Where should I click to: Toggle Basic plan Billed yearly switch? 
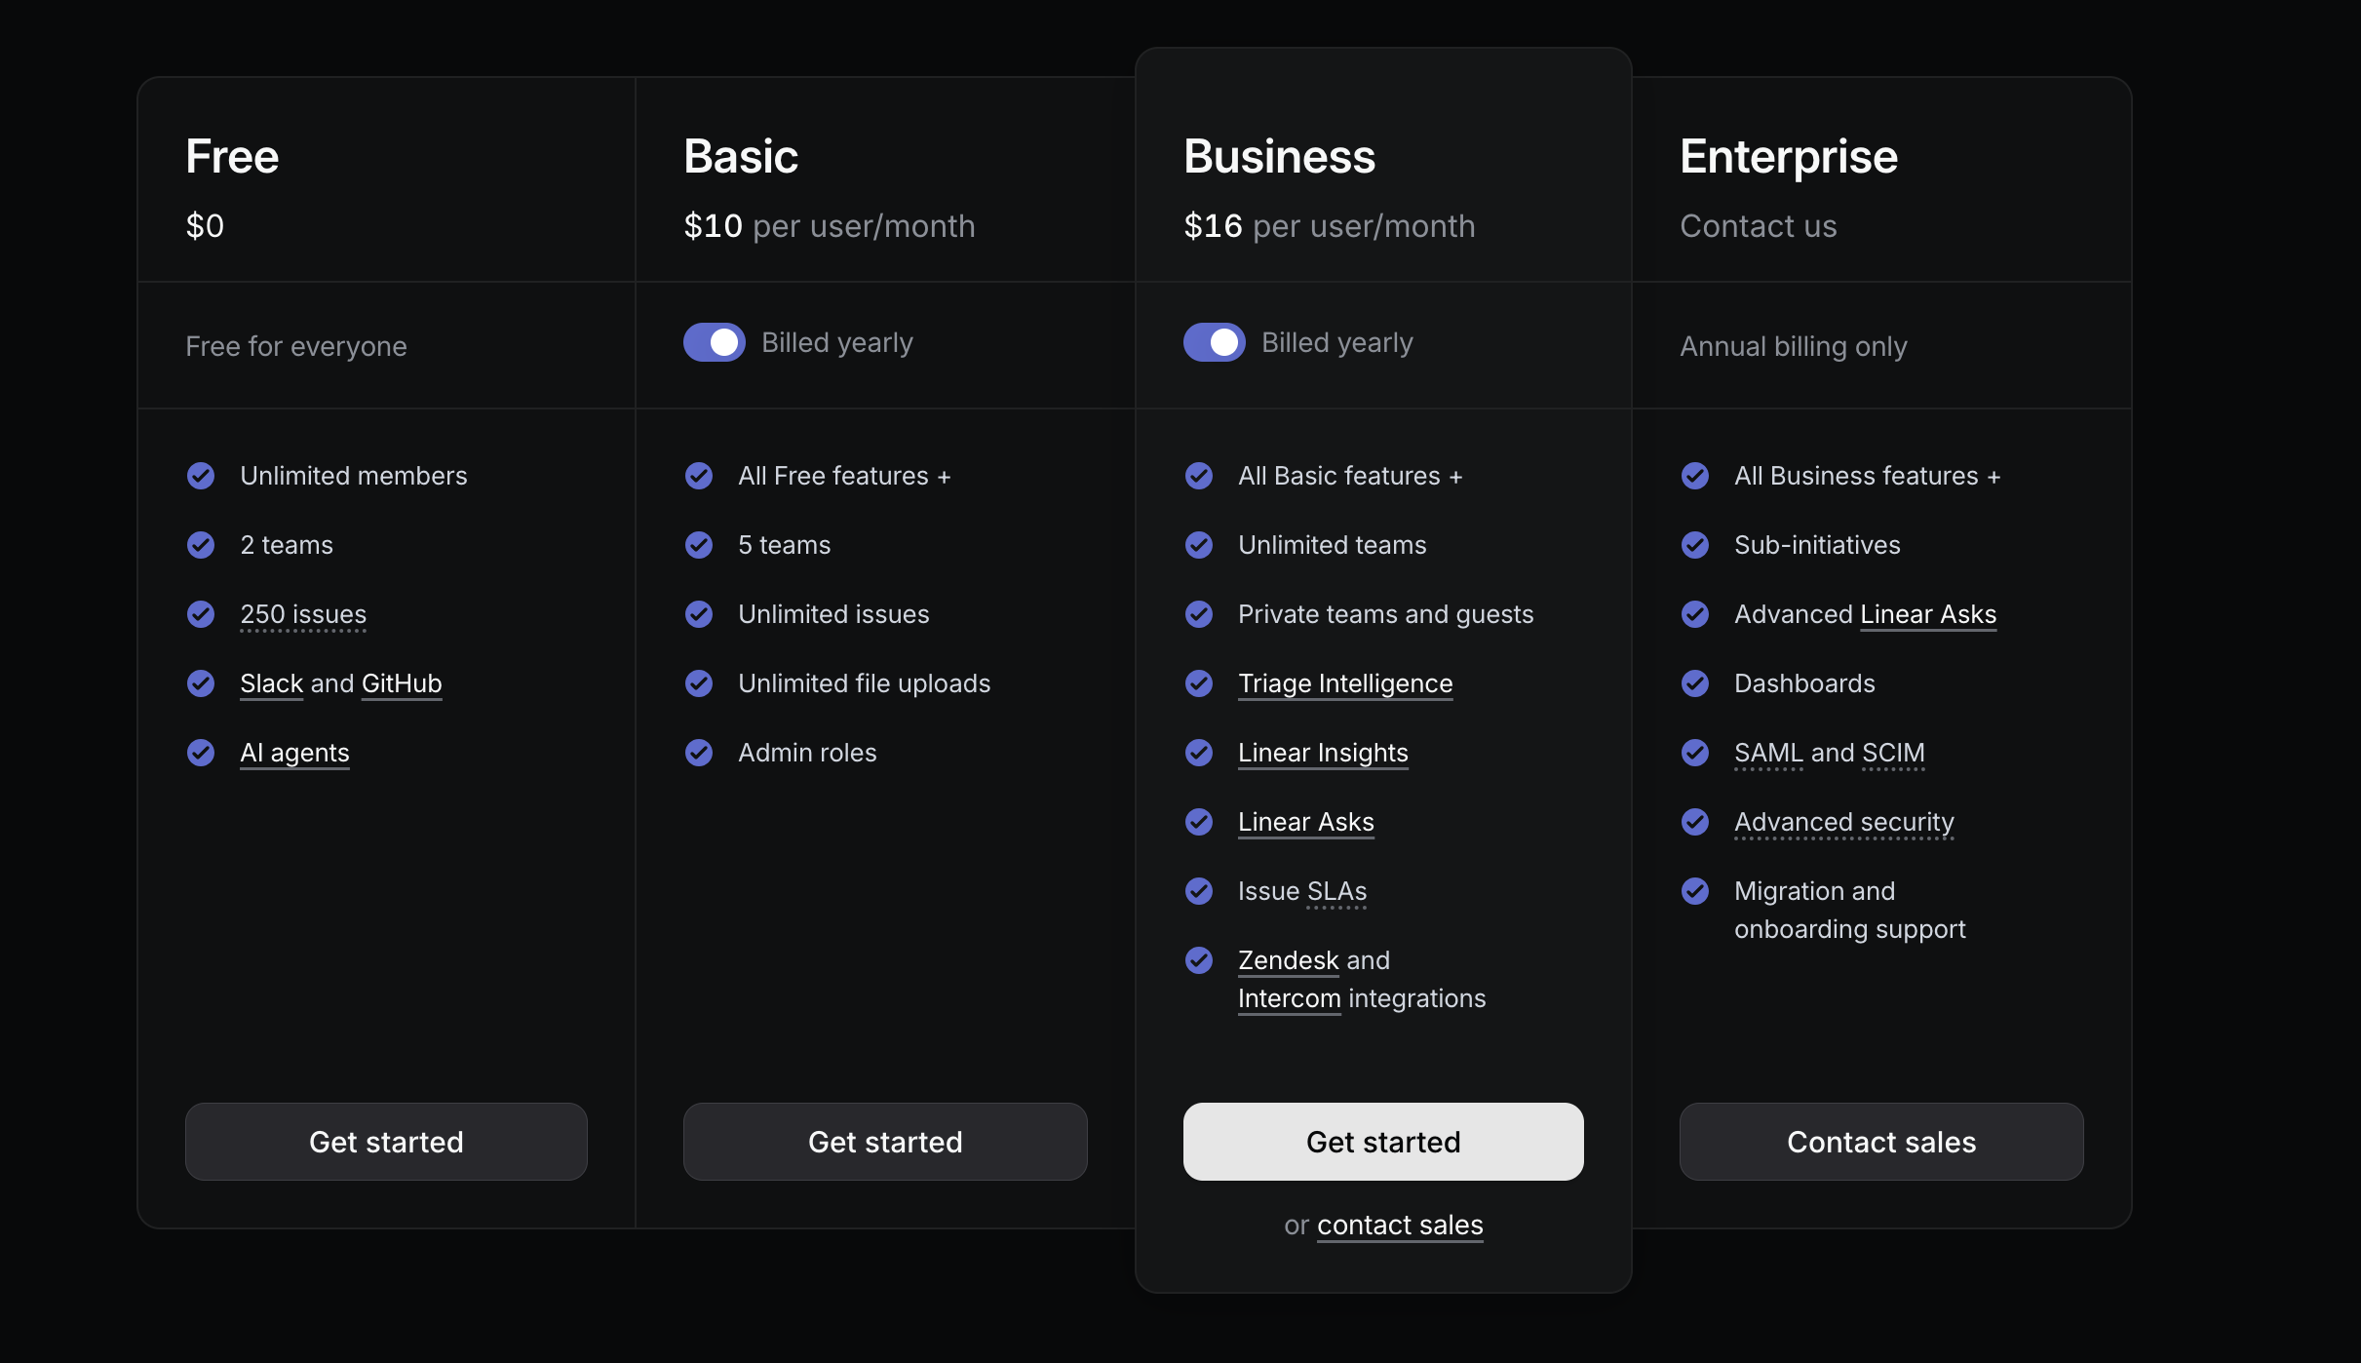pyautogui.click(x=715, y=342)
